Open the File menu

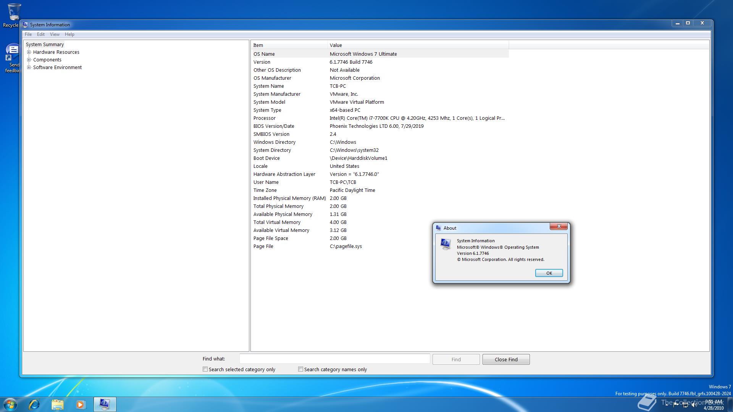point(28,34)
